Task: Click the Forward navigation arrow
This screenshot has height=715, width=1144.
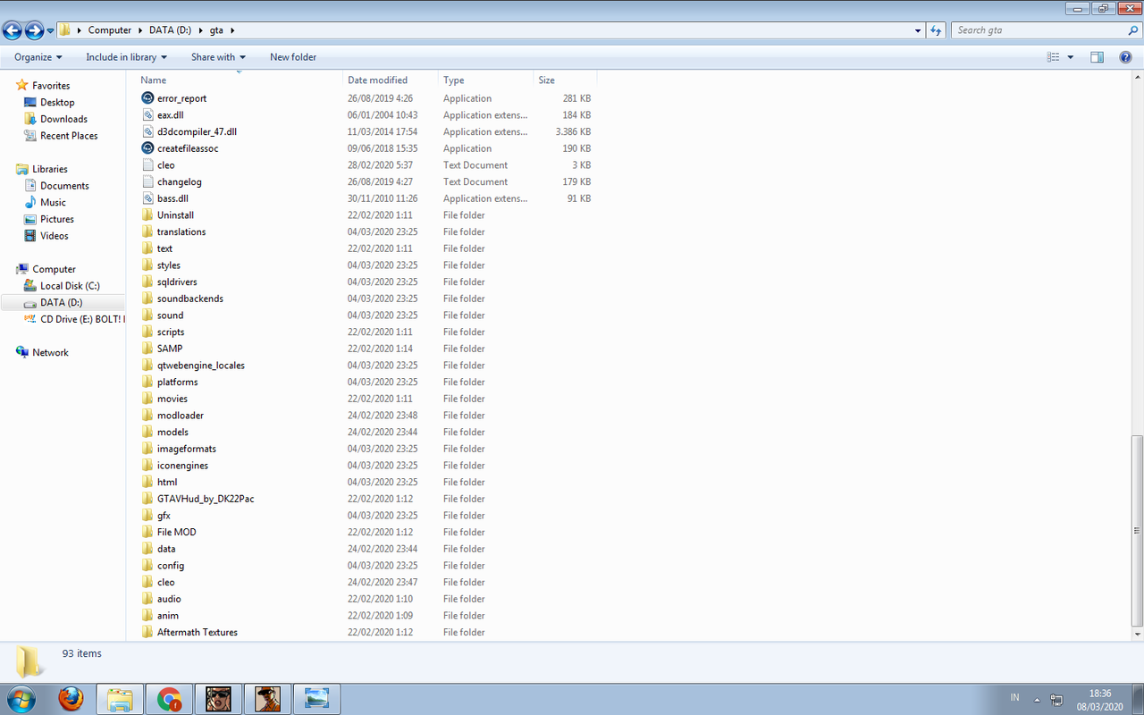Action: click(x=35, y=30)
